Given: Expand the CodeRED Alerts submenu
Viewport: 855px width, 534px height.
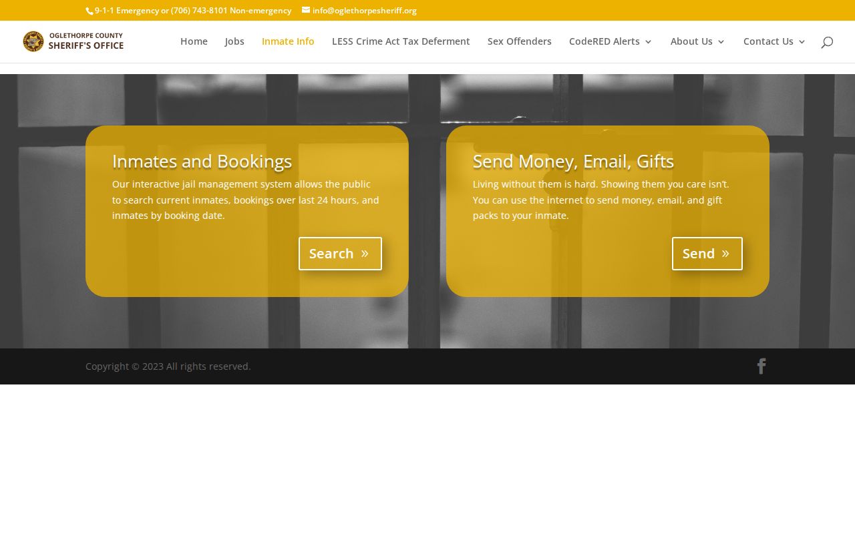Looking at the screenshot, I should pyautogui.click(x=611, y=41).
